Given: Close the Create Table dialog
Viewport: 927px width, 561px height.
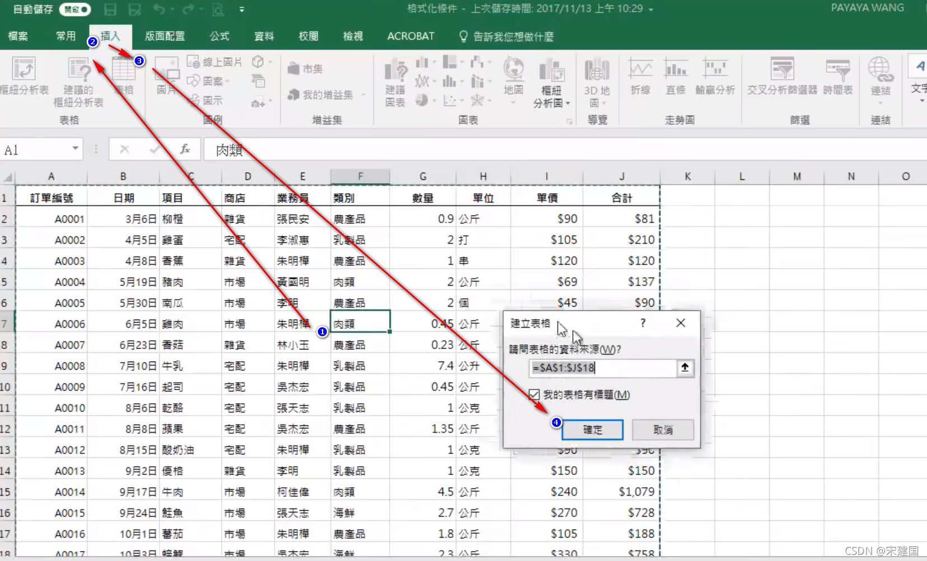Looking at the screenshot, I should [x=681, y=323].
